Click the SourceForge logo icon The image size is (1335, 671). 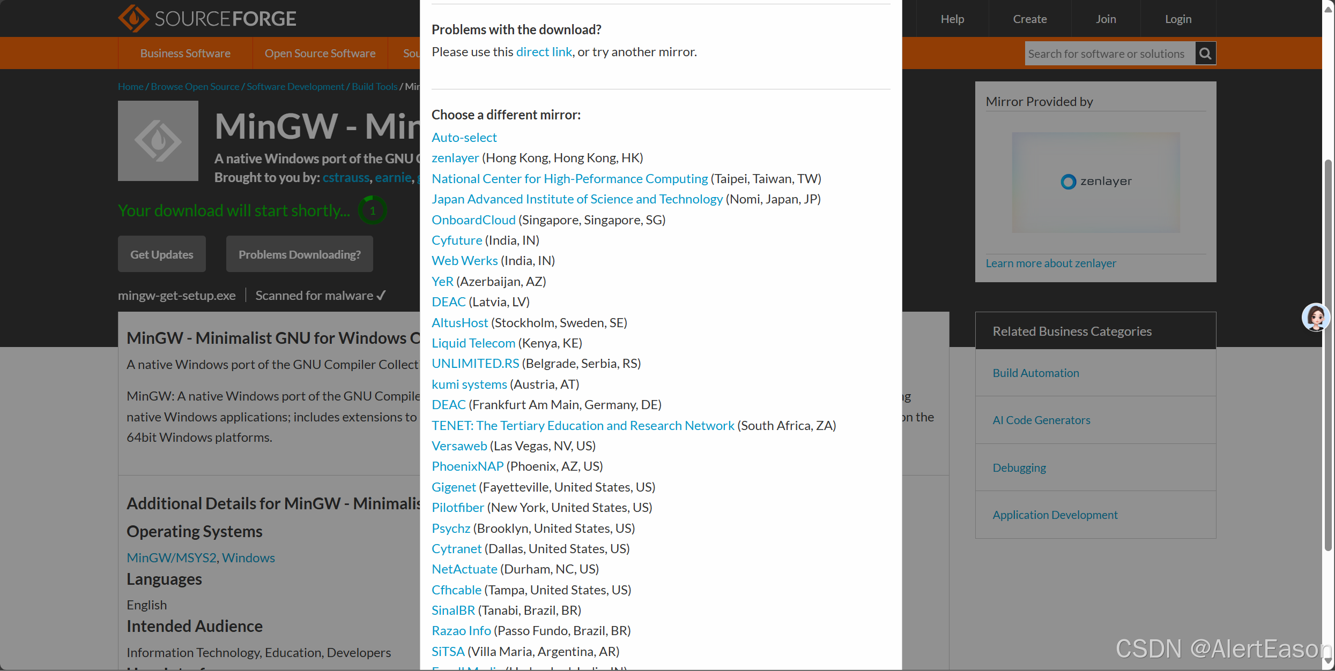[133, 19]
